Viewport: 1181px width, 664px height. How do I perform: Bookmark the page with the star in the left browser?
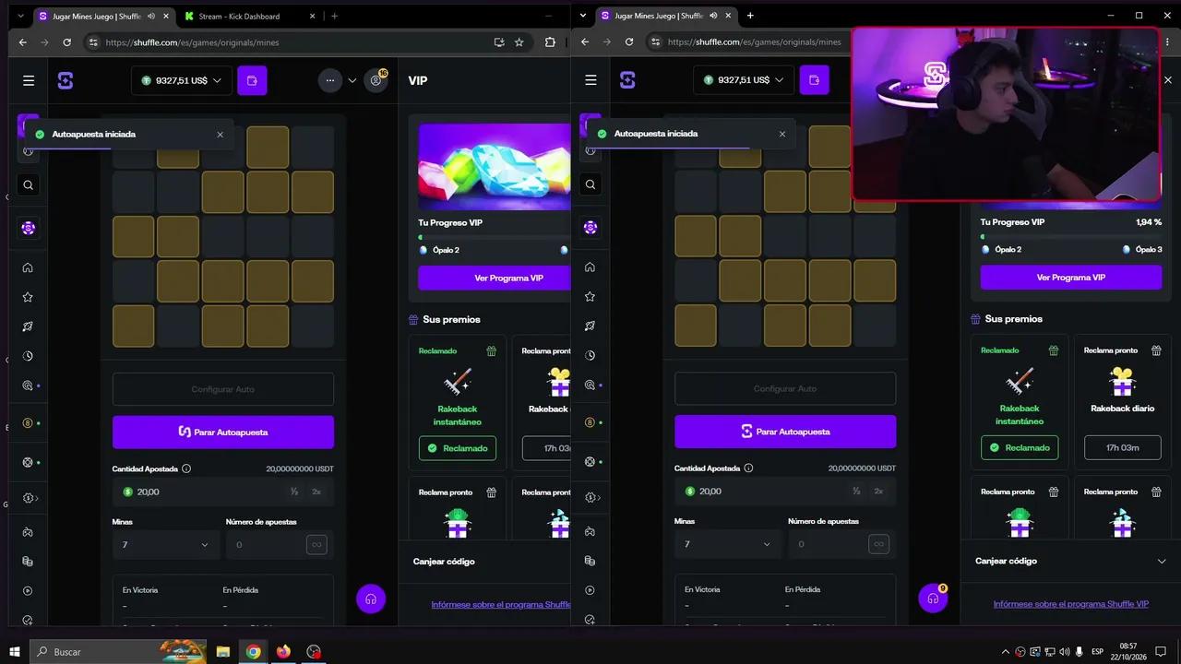click(x=519, y=42)
